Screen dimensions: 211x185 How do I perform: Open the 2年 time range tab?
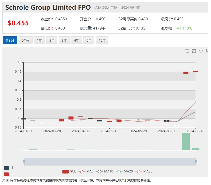pos(52,40)
